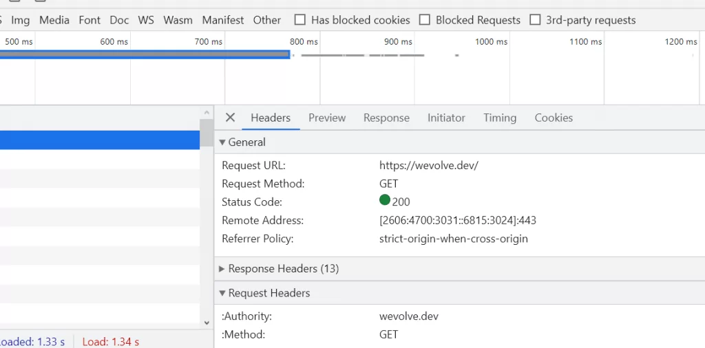
Task: Click the 1000 ms timeline marker
Action: [x=491, y=42]
